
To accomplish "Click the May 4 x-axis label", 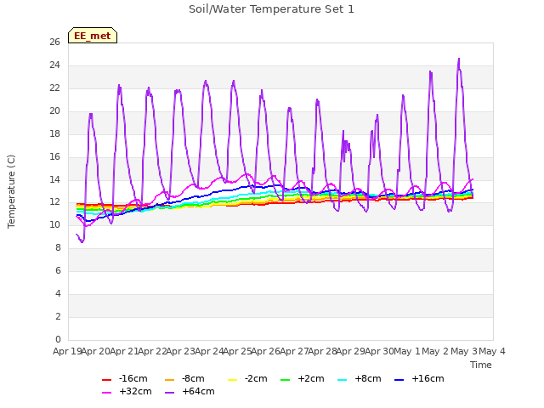I will 492,351.
